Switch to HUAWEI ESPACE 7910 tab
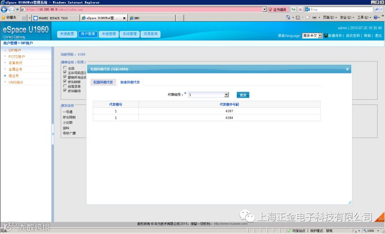 [x=56, y=18]
